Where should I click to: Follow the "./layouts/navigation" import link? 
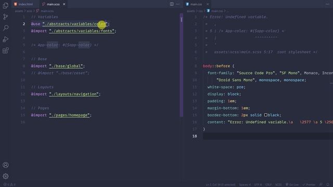coord(74,94)
